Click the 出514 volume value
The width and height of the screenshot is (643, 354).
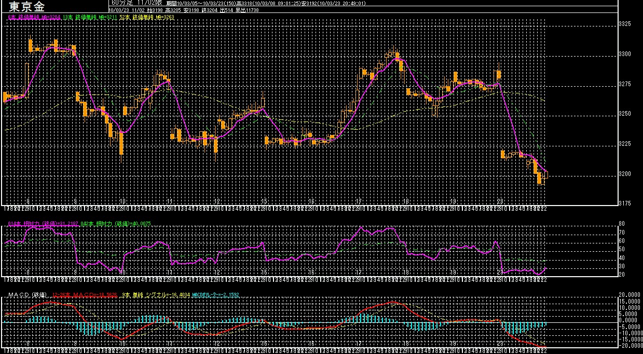tap(226, 10)
